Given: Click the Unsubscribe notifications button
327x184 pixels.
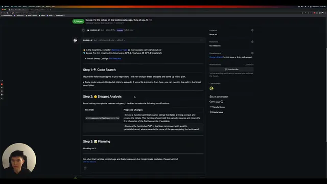Looking at the screenshot, I should [231, 70].
